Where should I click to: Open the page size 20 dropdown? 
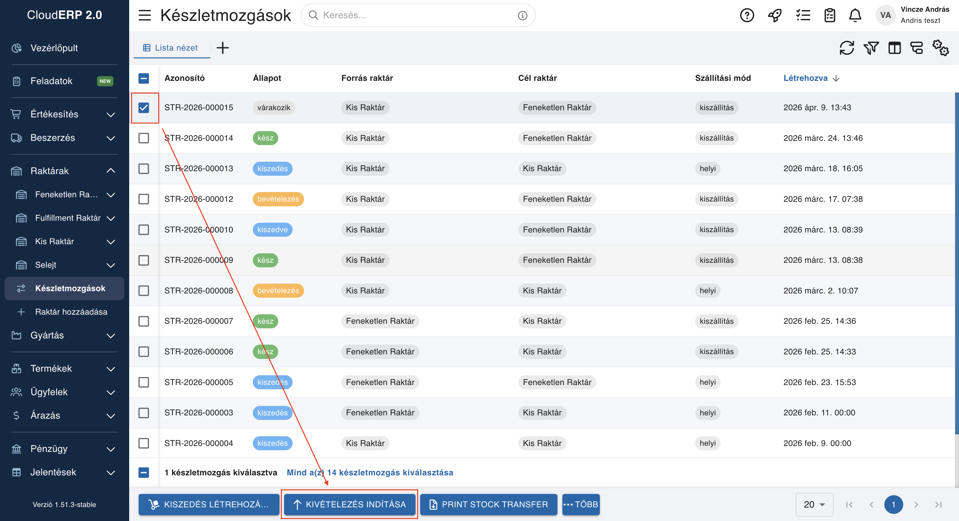[814, 504]
